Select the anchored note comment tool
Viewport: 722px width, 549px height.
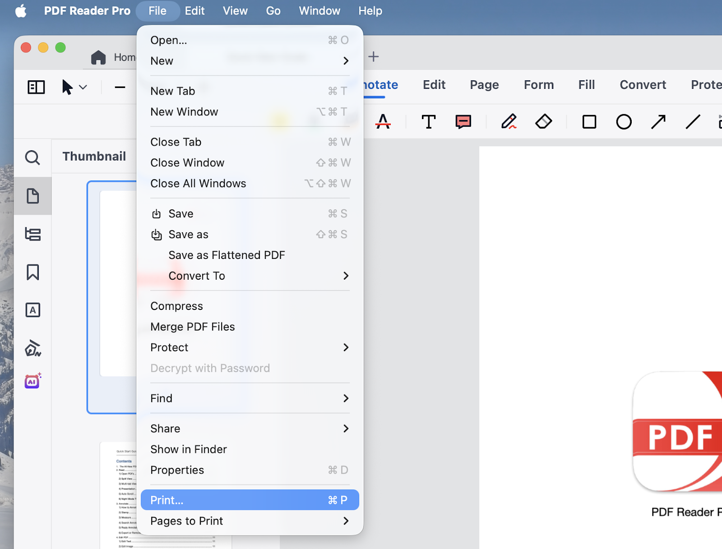click(x=463, y=121)
